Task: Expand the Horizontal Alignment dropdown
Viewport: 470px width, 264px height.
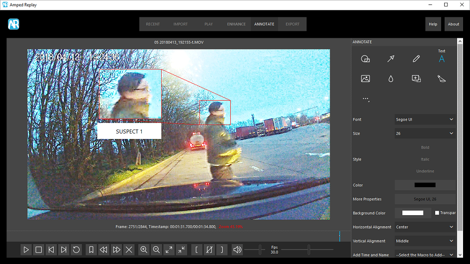Action: tap(425, 227)
